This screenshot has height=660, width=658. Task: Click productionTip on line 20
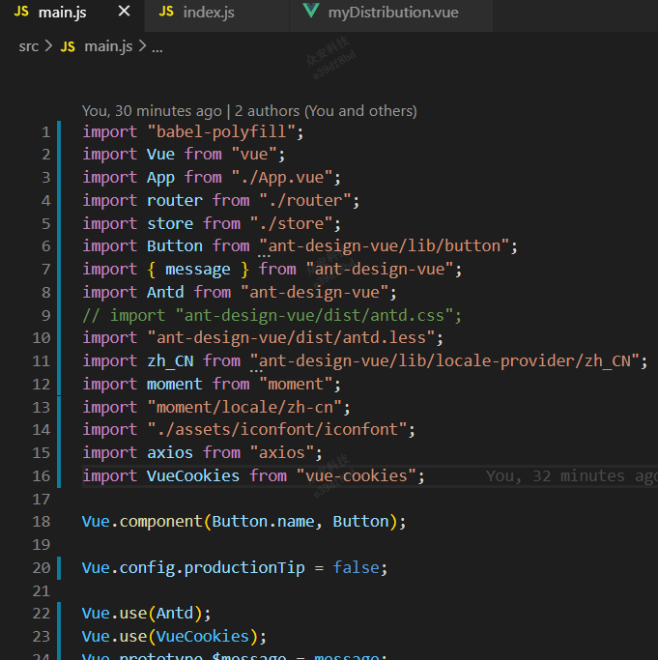[x=244, y=567]
